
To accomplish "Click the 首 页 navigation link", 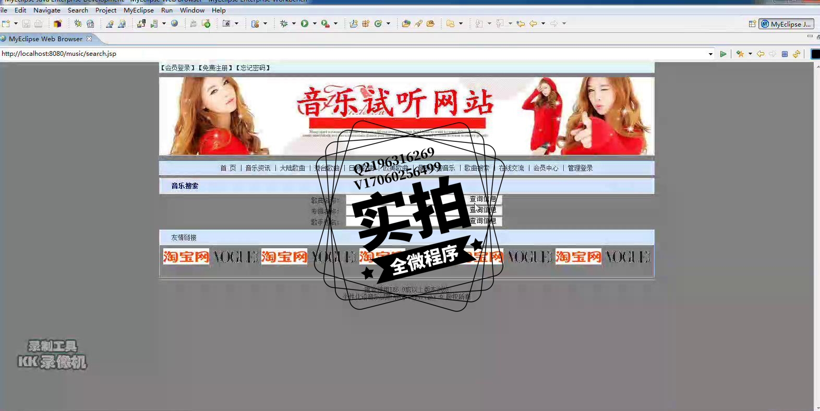I will pyautogui.click(x=228, y=168).
